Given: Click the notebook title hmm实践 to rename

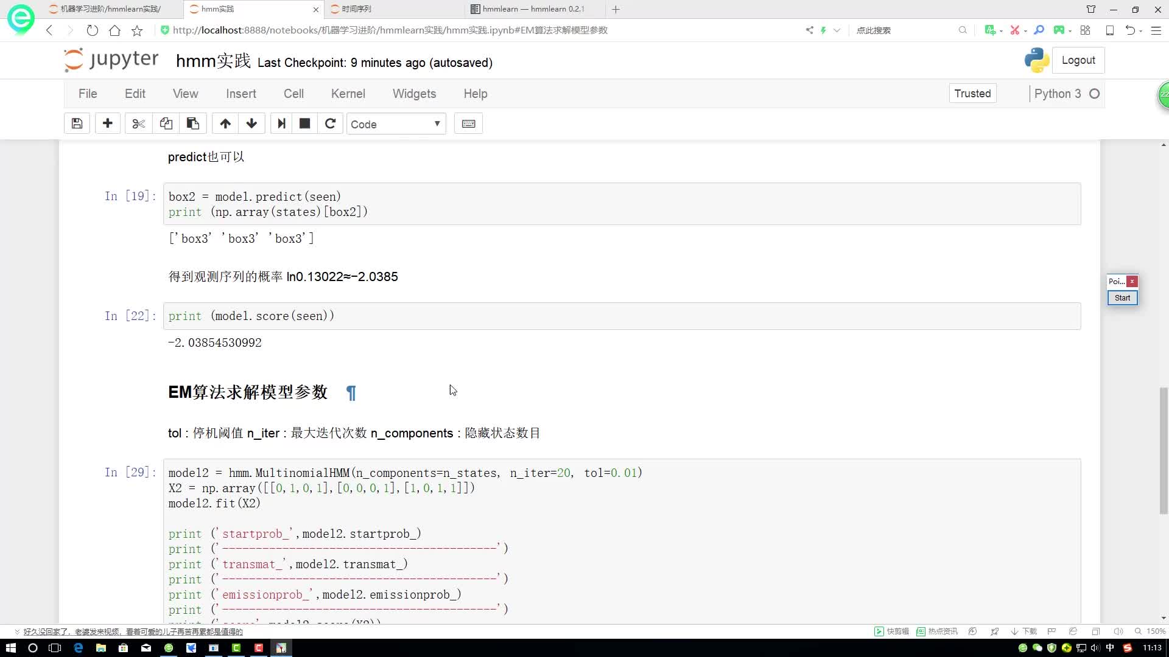Looking at the screenshot, I should pyautogui.click(x=213, y=61).
